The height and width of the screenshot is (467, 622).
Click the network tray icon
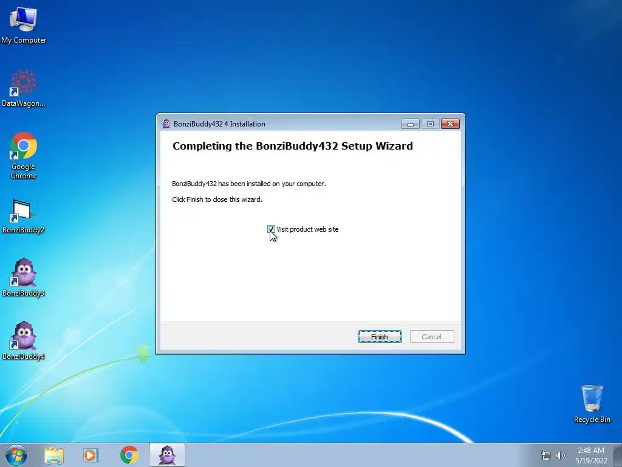(546, 455)
